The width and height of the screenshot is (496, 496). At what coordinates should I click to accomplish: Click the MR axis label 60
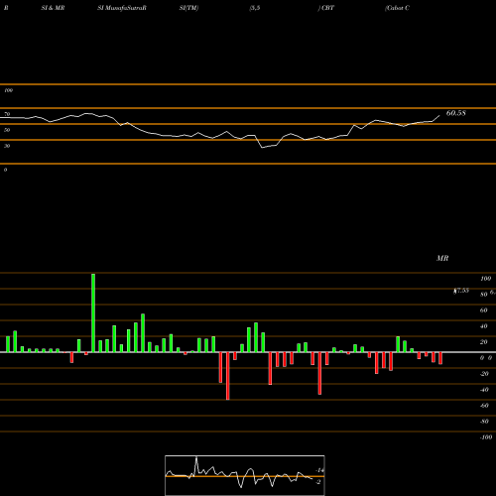pyautogui.click(x=484, y=310)
